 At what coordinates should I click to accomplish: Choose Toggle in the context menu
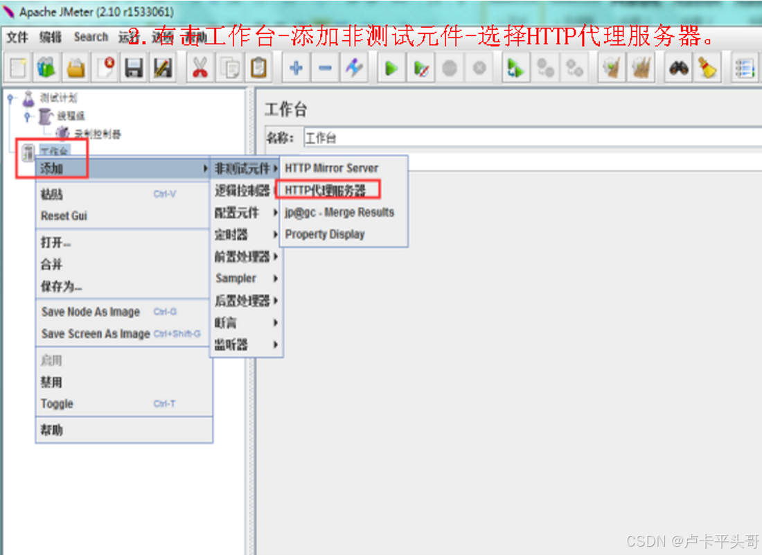(x=123, y=403)
